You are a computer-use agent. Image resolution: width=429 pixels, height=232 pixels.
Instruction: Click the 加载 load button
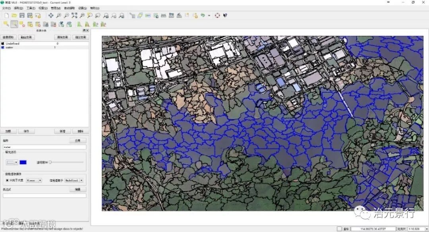pos(8,131)
